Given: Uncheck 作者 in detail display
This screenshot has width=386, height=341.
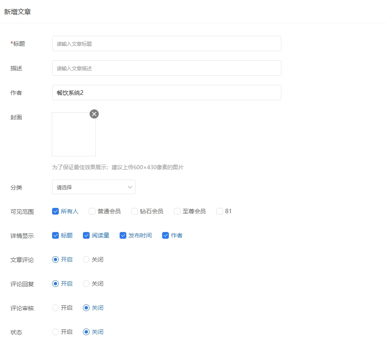Looking at the screenshot, I should pyautogui.click(x=165, y=235).
